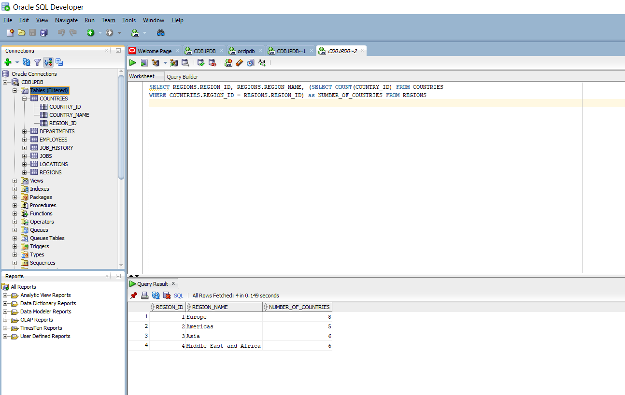Click the delete row icon in Query Result
The height and width of the screenshot is (395, 625).
(167, 296)
